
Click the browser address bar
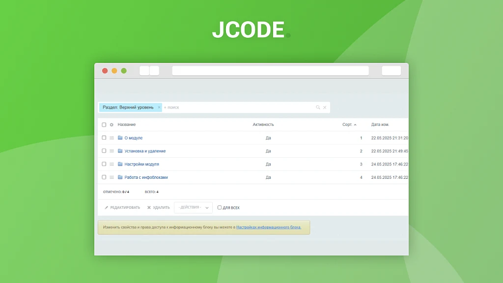coord(271,71)
